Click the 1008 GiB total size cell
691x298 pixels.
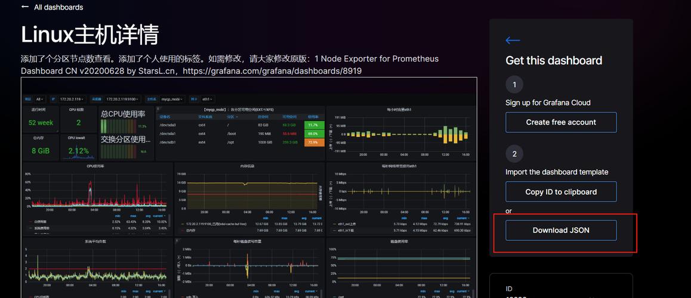point(264,142)
